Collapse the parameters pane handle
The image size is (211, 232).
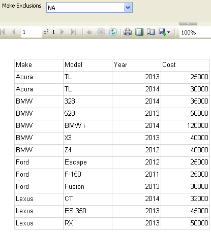[x=188, y=24]
